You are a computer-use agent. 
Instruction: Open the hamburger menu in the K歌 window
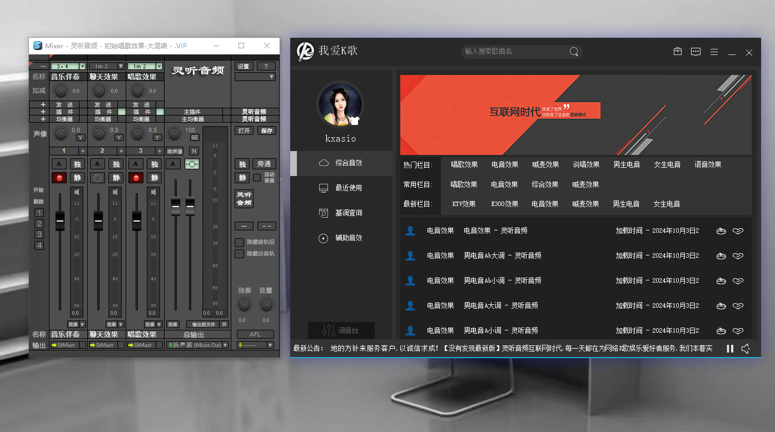[x=714, y=52]
